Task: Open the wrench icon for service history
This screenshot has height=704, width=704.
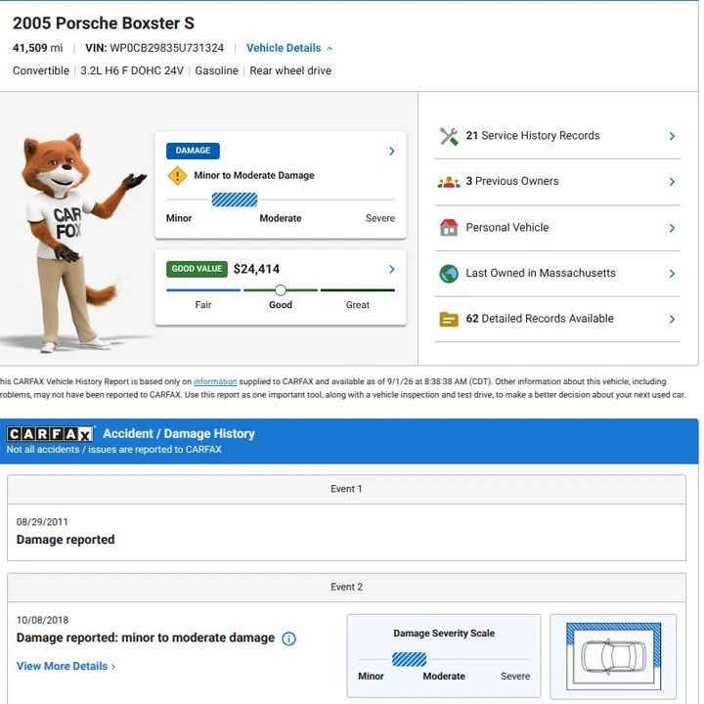Action: point(449,136)
